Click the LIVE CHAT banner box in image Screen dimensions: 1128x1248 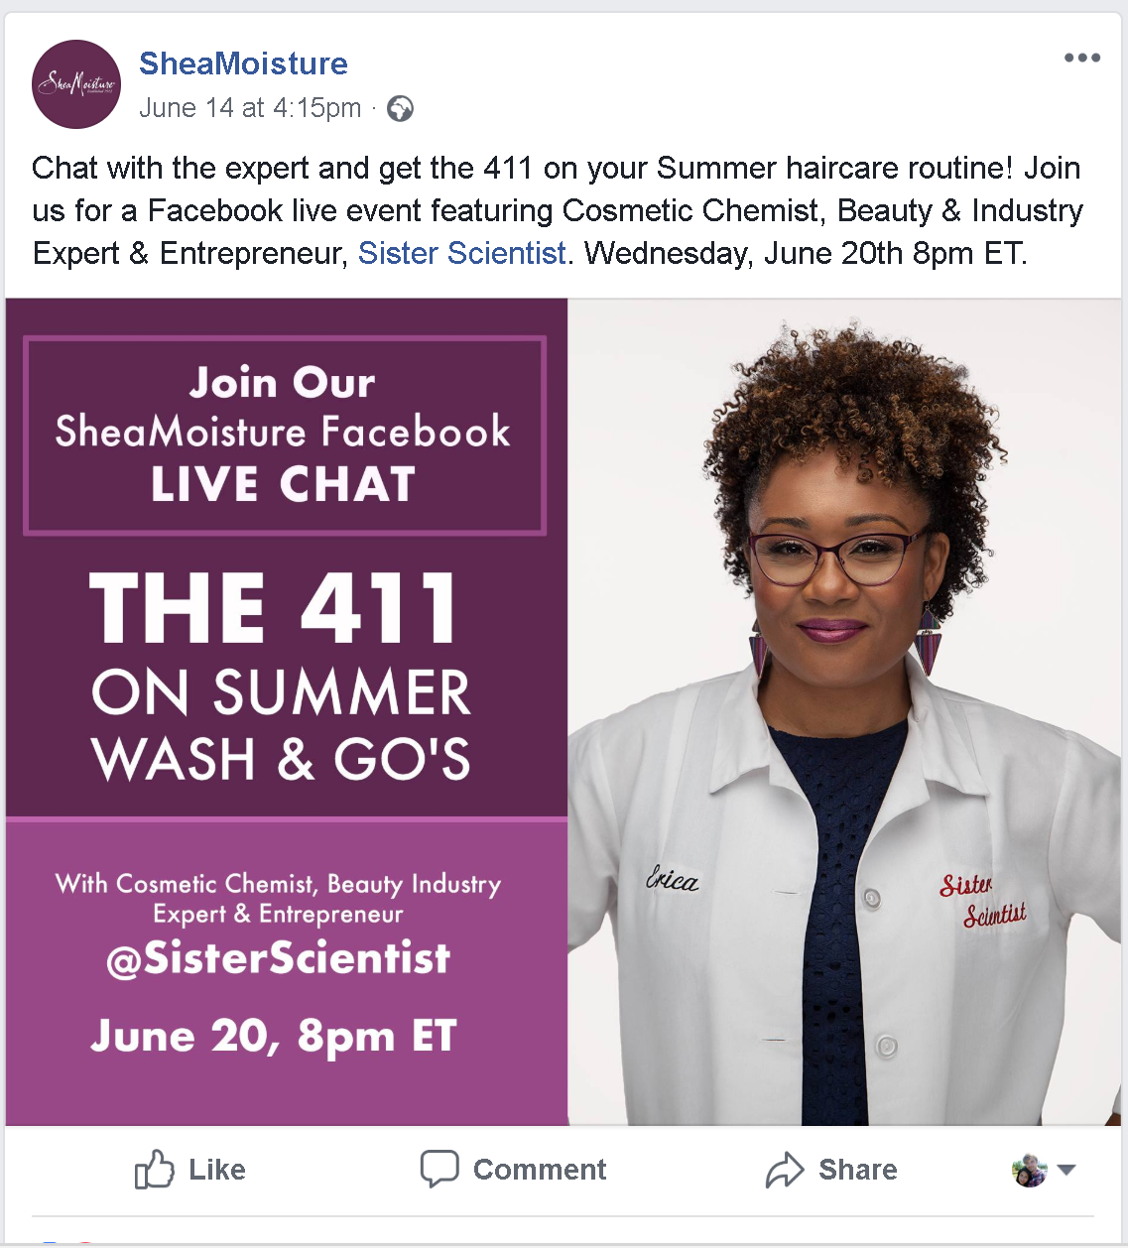pos(285,436)
